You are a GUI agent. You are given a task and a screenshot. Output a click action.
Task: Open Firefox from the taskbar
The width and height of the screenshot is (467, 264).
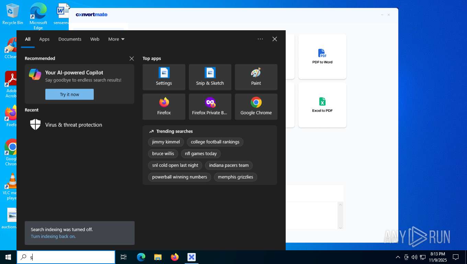pos(175,257)
